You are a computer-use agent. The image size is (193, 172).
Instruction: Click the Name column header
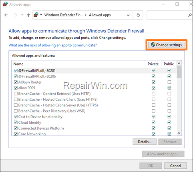pyautogui.click(x=78, y=64)
